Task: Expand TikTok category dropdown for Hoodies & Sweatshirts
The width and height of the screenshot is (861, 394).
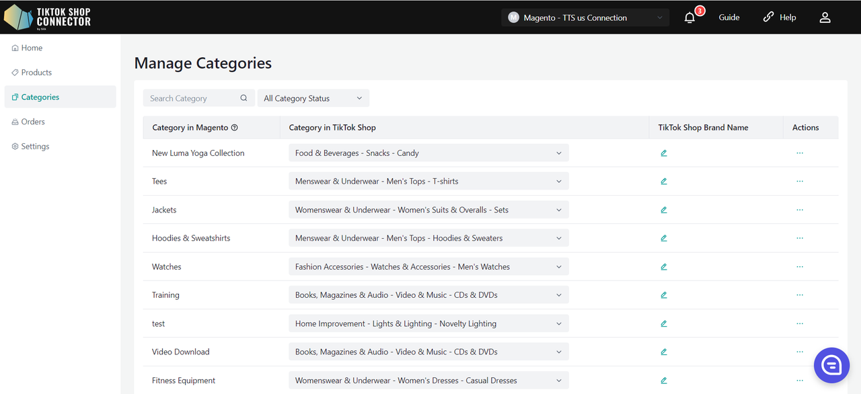Action: pos(428,238)
